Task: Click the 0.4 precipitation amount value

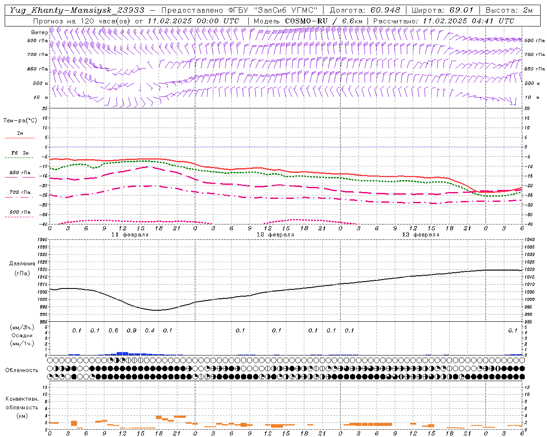Action: click(150, 331)
